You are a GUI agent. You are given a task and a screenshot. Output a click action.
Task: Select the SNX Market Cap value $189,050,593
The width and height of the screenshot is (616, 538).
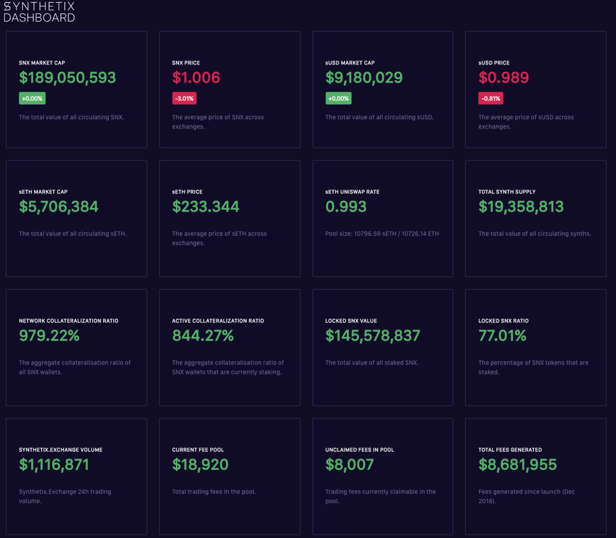tap(67, 78)
